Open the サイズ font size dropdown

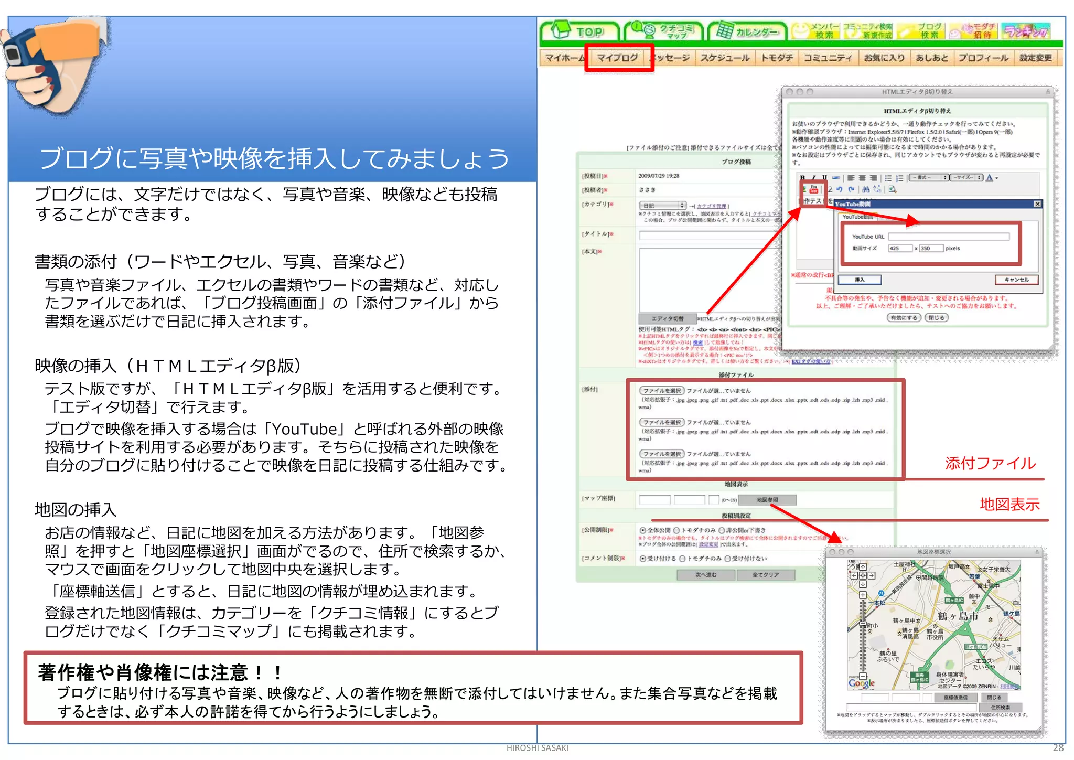tap(966, 178)
